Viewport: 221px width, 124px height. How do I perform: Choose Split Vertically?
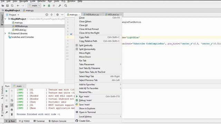98,45
